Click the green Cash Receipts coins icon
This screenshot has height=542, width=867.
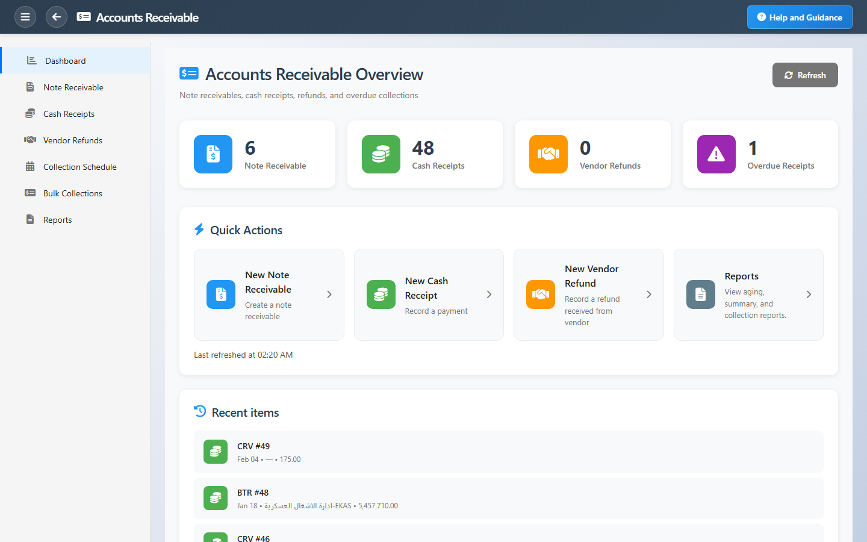[381, 154]
